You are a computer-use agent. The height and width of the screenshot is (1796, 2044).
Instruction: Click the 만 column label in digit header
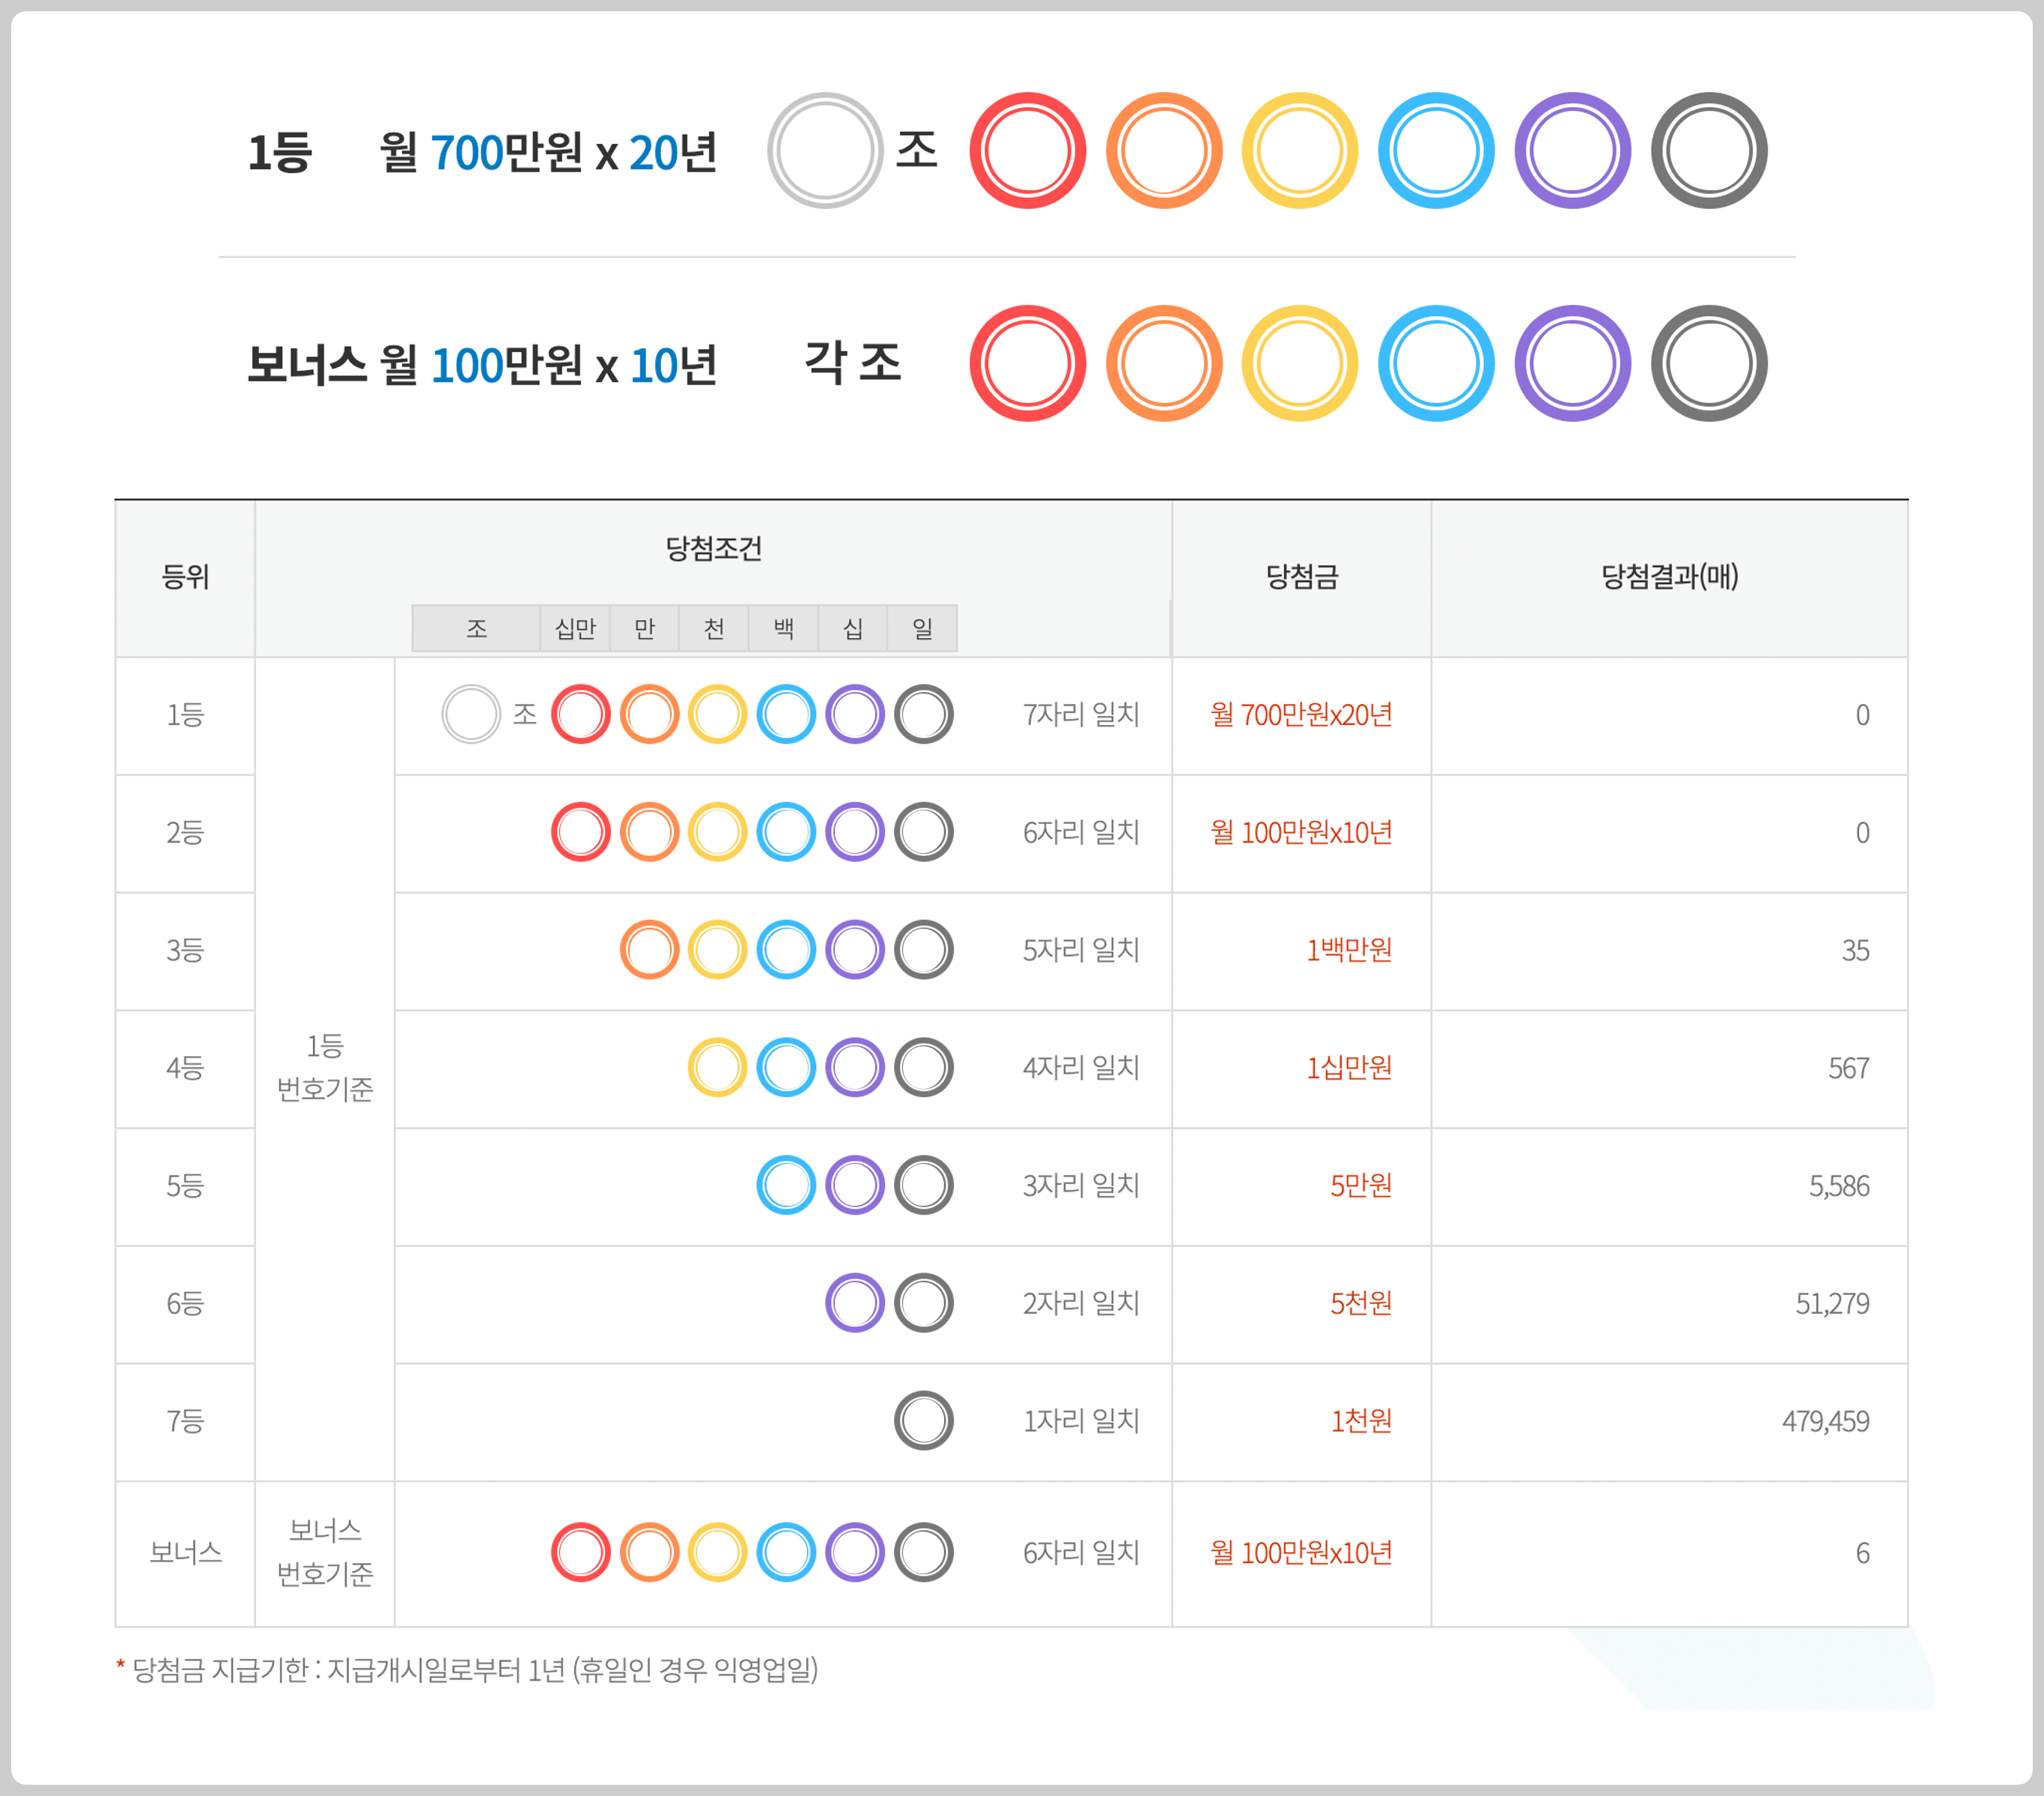click(645, 628)
